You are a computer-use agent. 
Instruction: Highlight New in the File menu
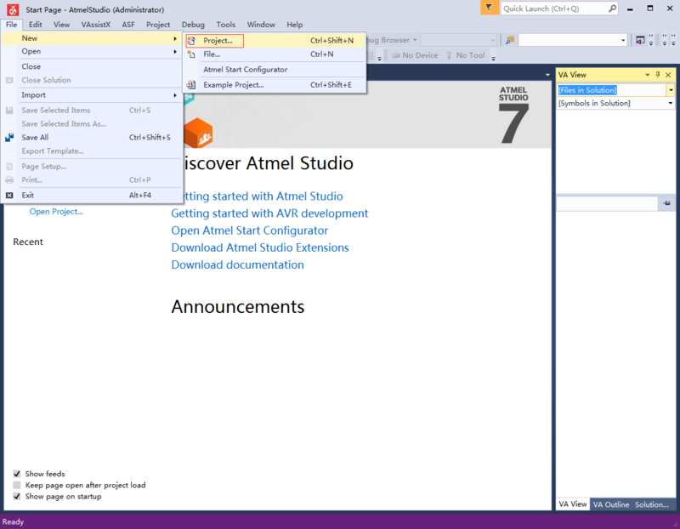92,38
